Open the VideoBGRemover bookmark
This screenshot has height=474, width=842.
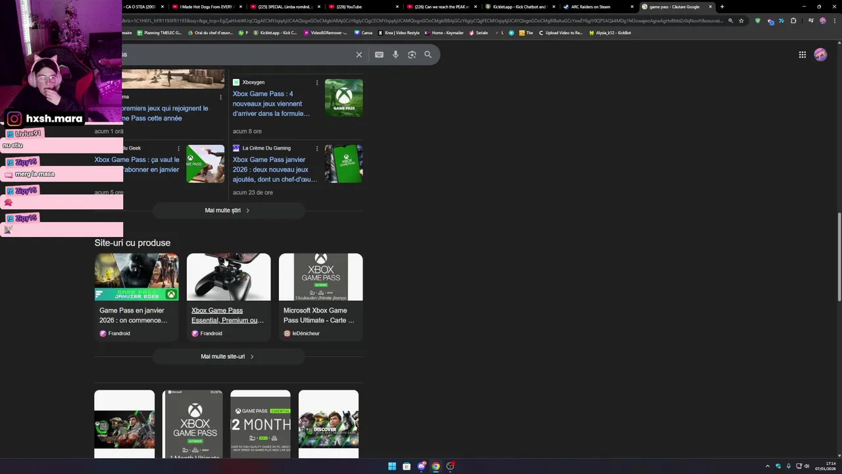click(x=326, y=32)
